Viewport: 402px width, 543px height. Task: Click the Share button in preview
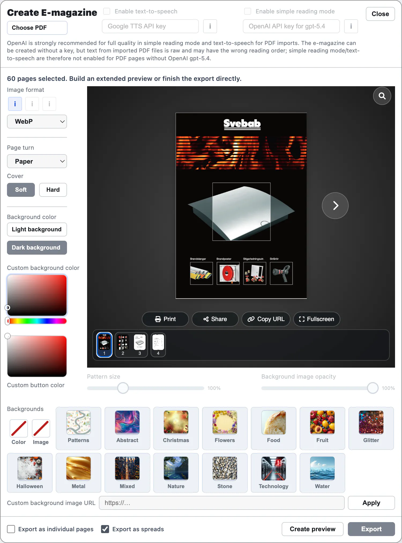tap(215, 319)
